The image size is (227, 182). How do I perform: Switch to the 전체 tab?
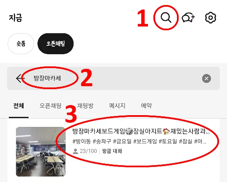pyautogui.click(x=18, y=106)
